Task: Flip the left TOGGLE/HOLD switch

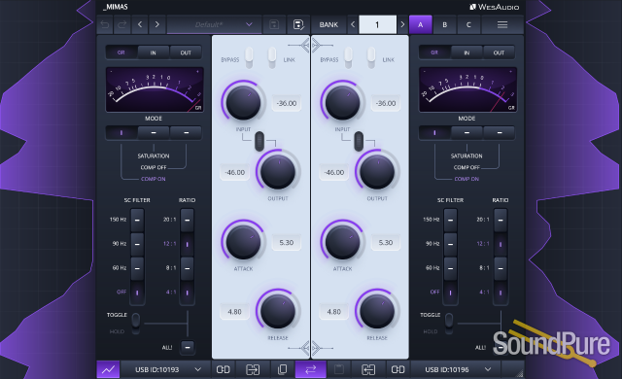Action: [136, 322]
